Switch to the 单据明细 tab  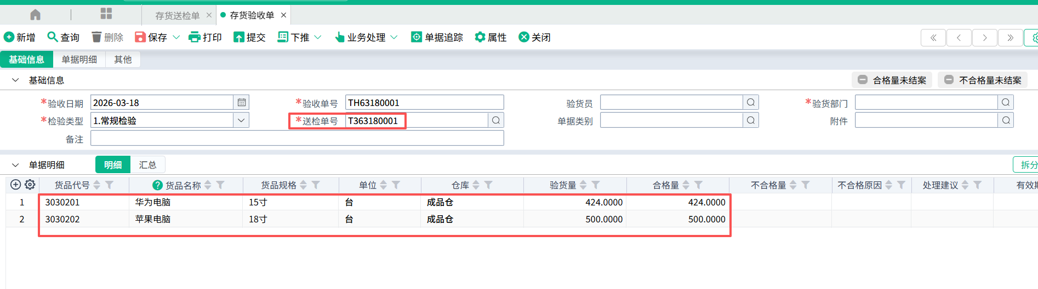79,60
